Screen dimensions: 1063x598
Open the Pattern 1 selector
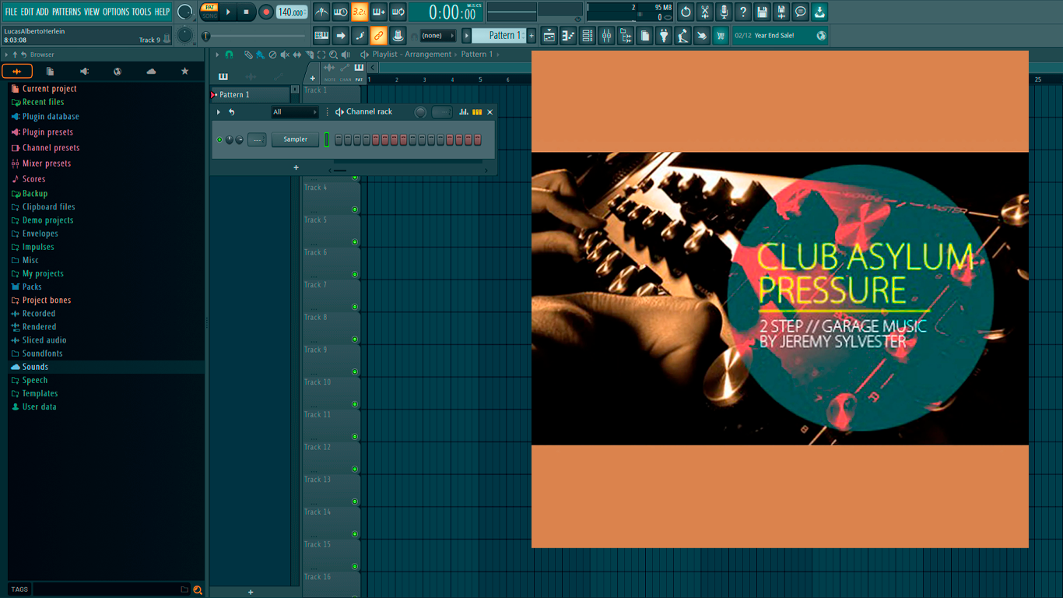click(x=500, y=35)
